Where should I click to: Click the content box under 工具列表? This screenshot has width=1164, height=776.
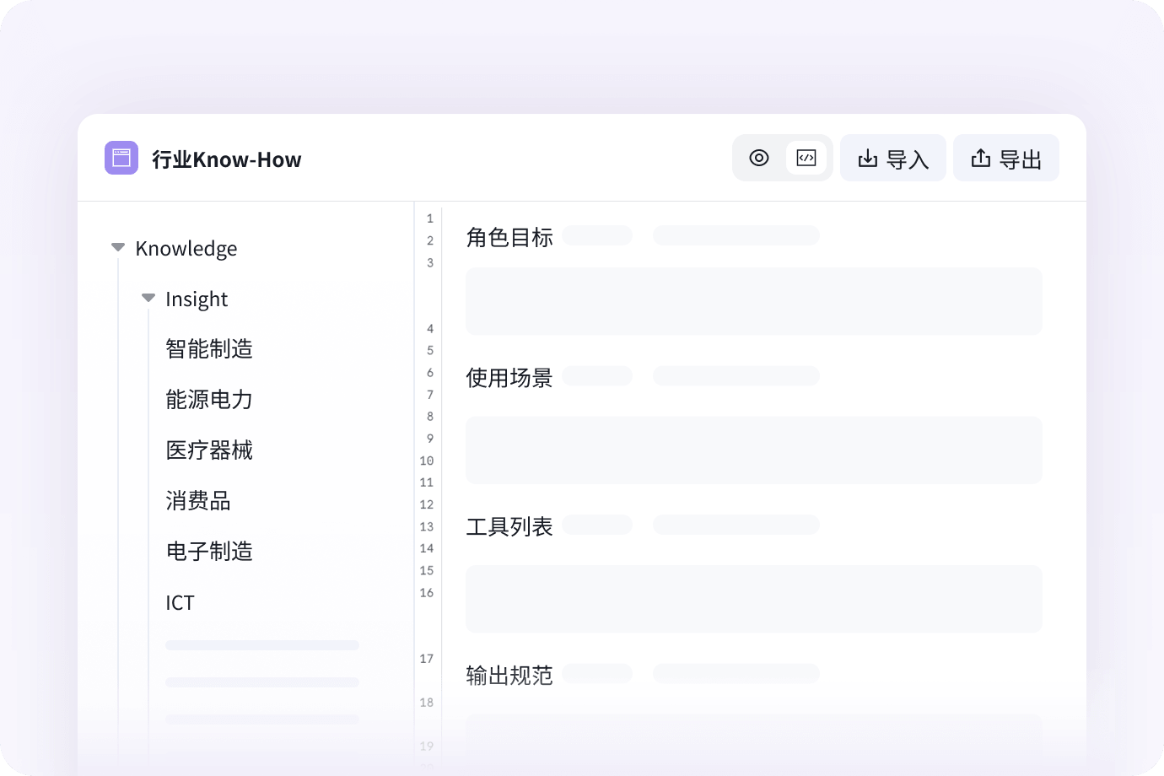click(x=754, y=599)
